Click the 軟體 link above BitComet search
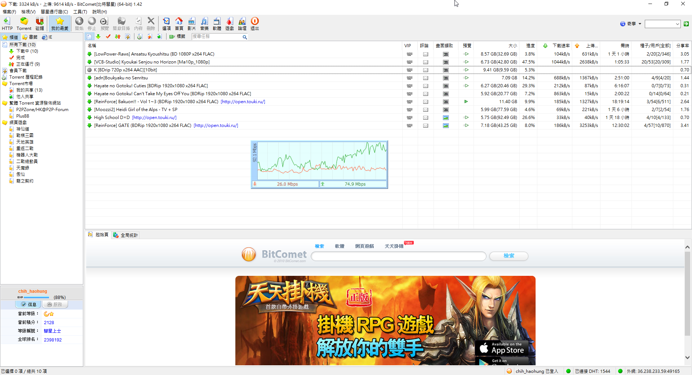The image size is (692, 375). pos(340,246)
